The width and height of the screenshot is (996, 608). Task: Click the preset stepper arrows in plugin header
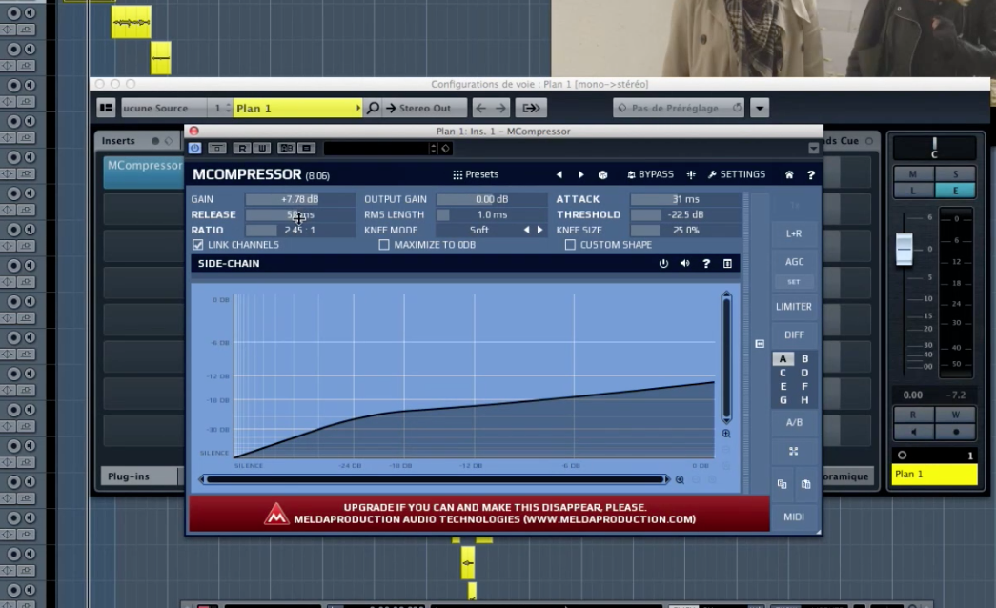pos(434,148)
